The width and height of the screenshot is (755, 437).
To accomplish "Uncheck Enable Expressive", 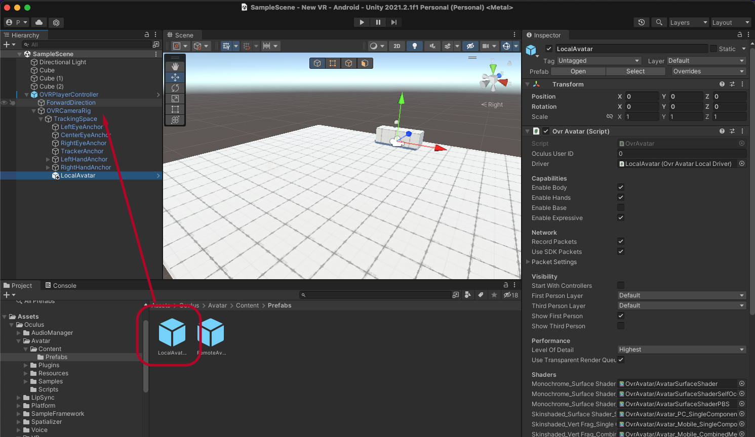I will [x=621, y=218].
